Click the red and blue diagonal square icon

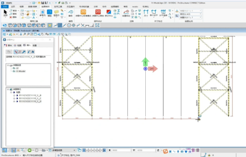[x=109, y=12]
